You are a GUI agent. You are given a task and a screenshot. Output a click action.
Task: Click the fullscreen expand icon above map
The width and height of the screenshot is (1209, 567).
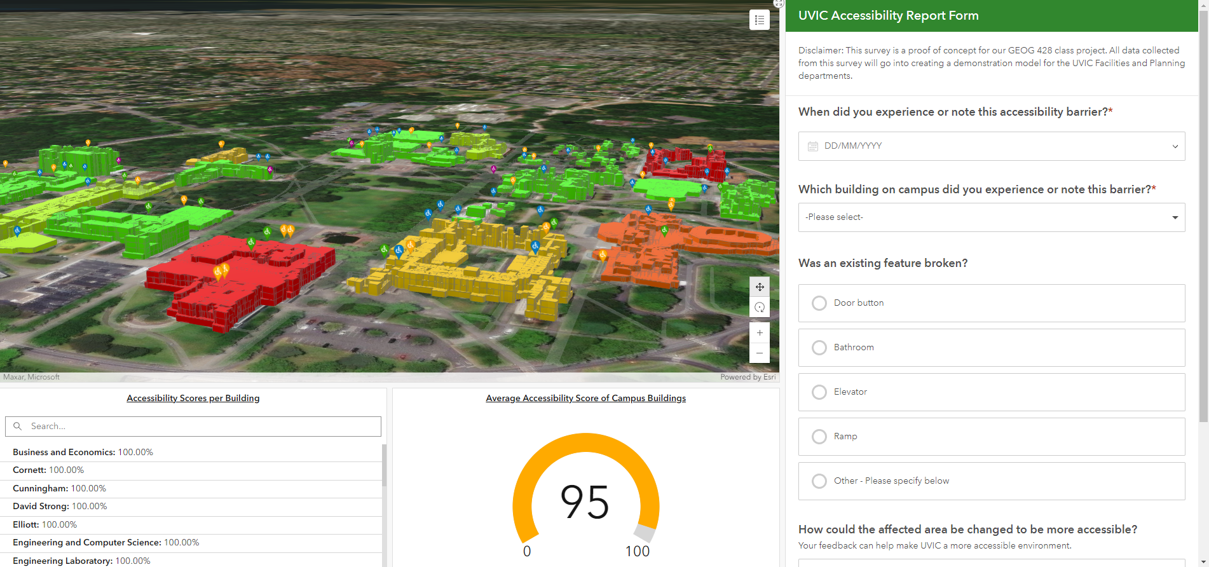779,3
